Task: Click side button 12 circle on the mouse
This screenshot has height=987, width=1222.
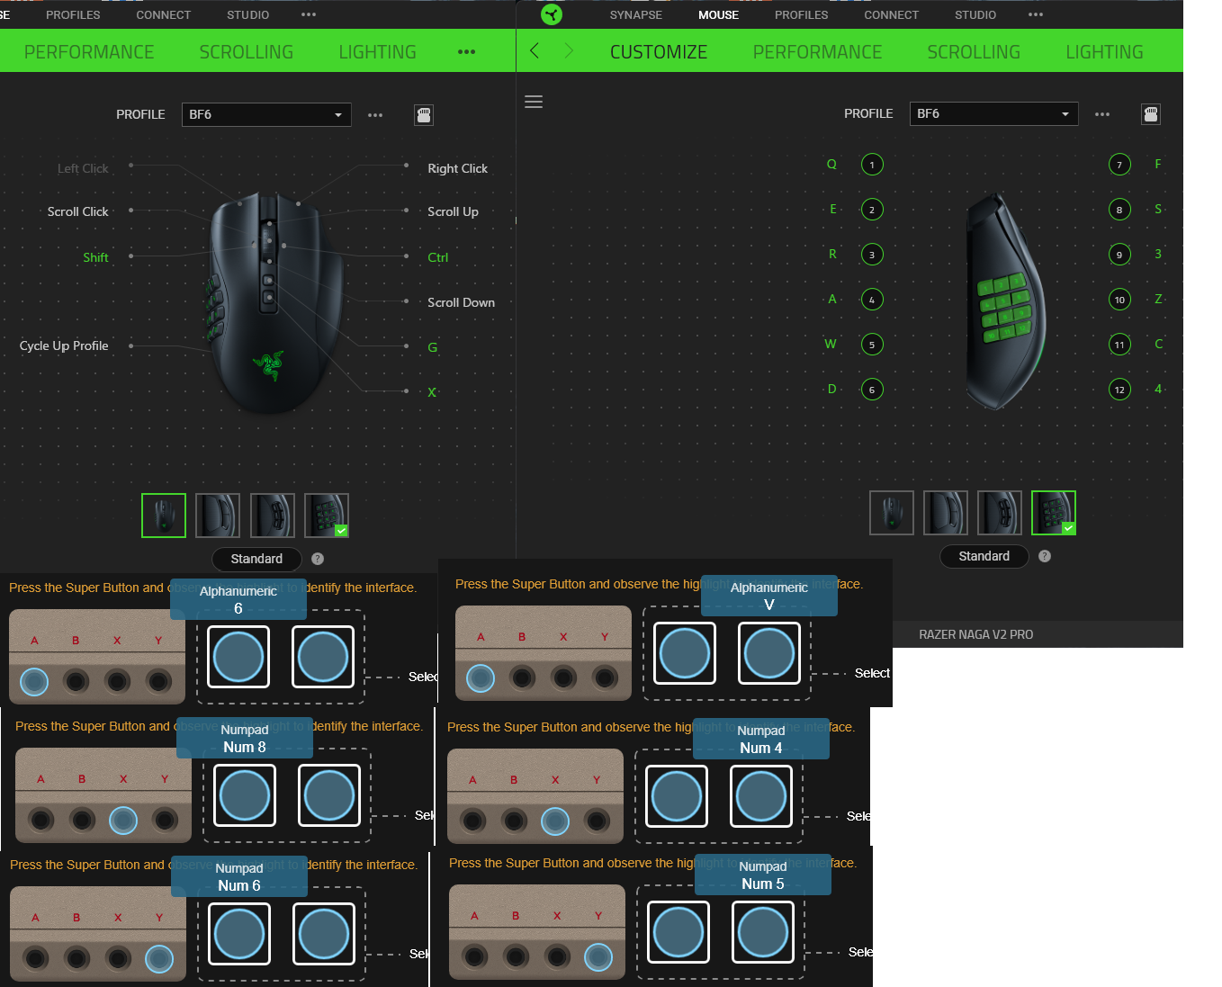Action: 1119,390
